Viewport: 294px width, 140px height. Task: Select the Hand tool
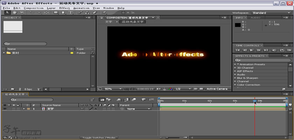[15, 13]
